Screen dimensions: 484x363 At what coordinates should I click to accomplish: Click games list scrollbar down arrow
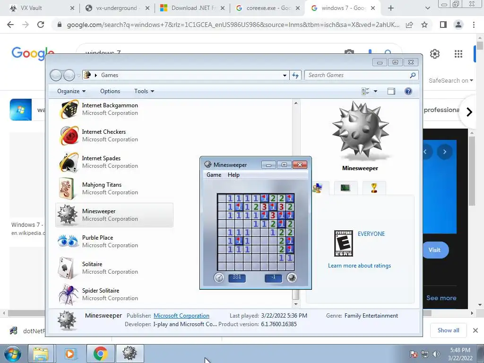(296, 304)
